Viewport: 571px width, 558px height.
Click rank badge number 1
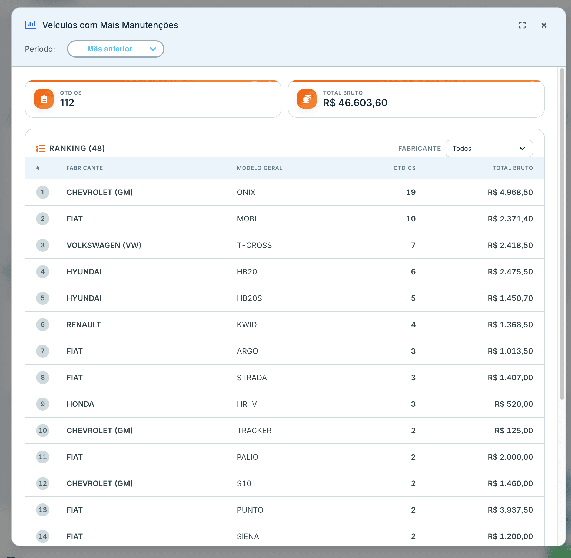tap(43, 192)
